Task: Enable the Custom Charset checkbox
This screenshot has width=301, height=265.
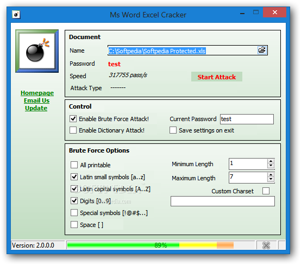Action: 266,191
